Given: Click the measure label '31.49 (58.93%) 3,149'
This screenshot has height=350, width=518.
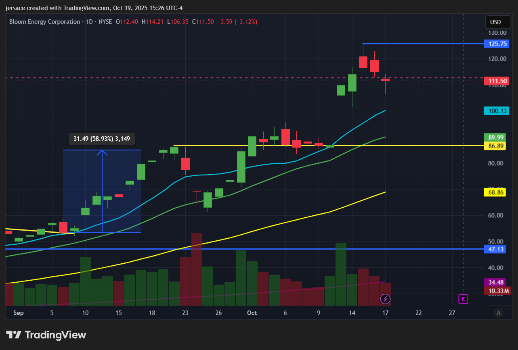Looking at the screenshot, I should point(102,139).
